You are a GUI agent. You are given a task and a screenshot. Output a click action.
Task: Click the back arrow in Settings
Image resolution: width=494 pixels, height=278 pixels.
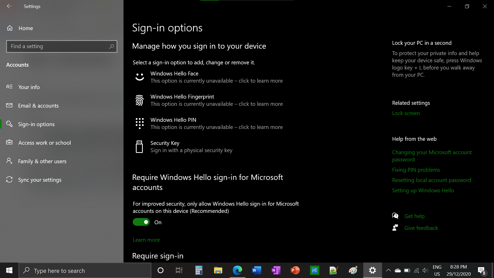(9, 6)
